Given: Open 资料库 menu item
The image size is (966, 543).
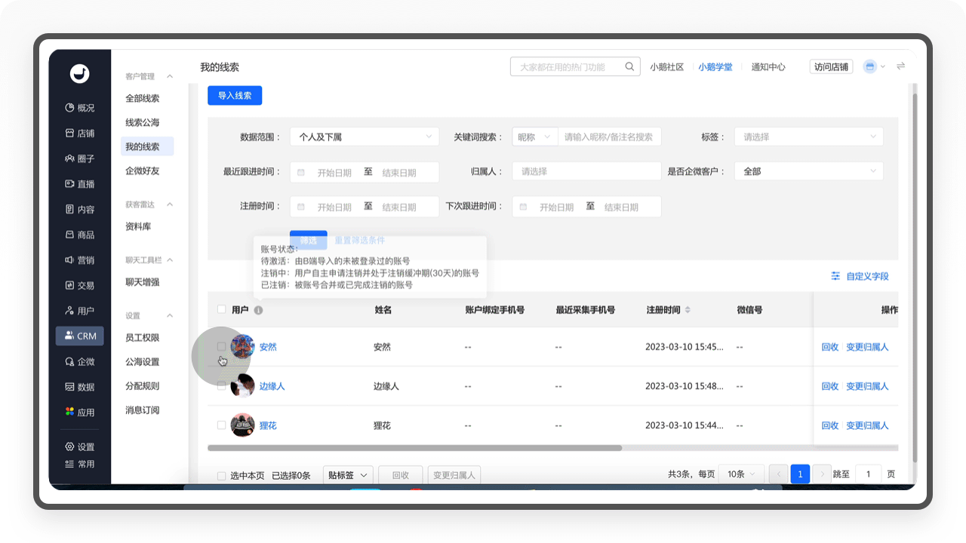Looking at the screenshot, I should [138, 227].
